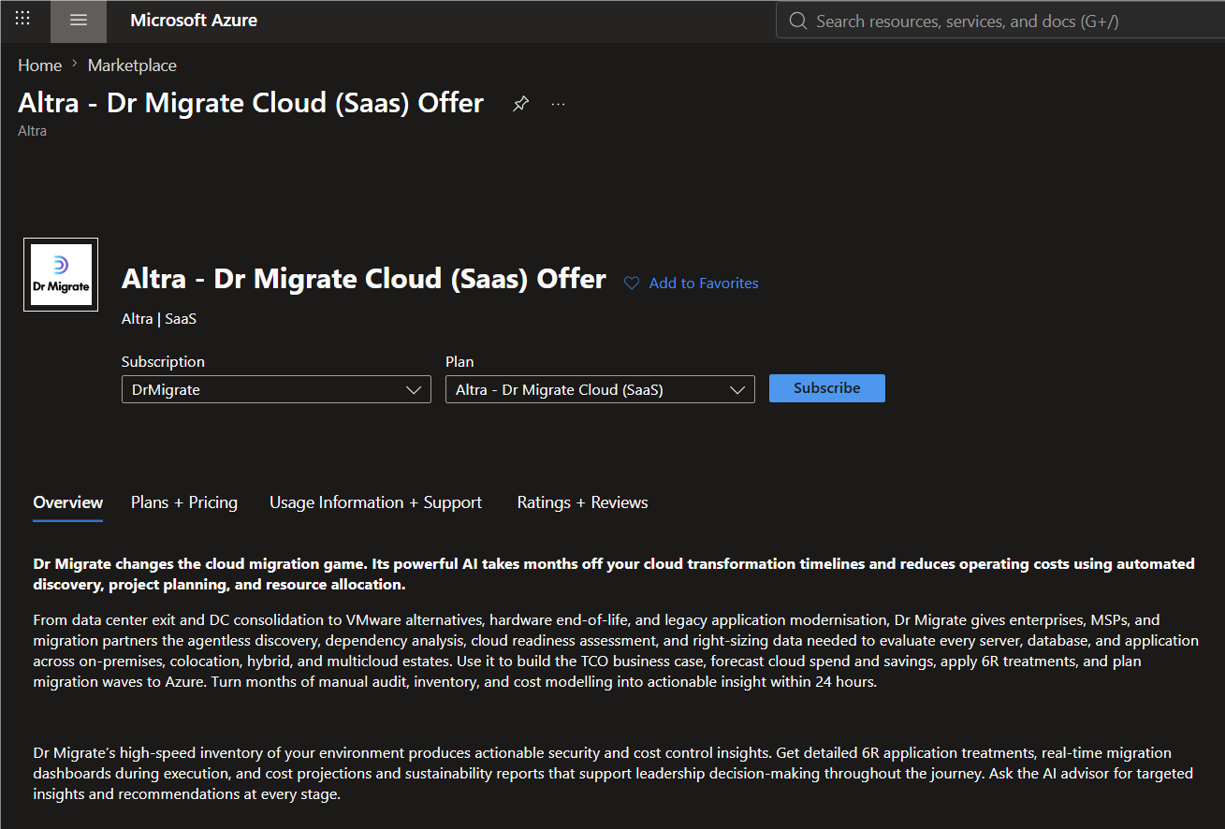Click the bold 'Dr Migrate changes the cloud' paragraph
Viewport: 1225px width, 829px height.
[x=614, y=574]
